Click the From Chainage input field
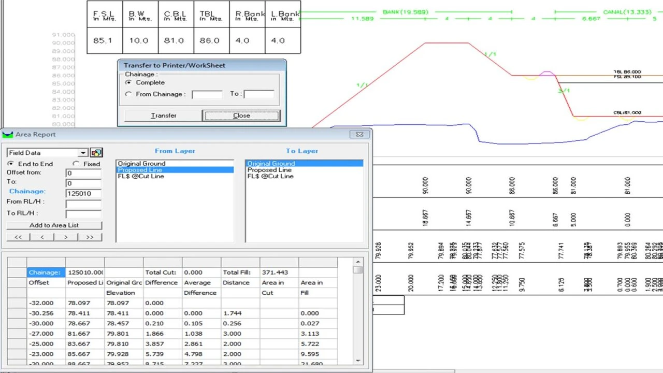Screen dimensions: 663x373 pyautogui.click(x=207, y=94)
